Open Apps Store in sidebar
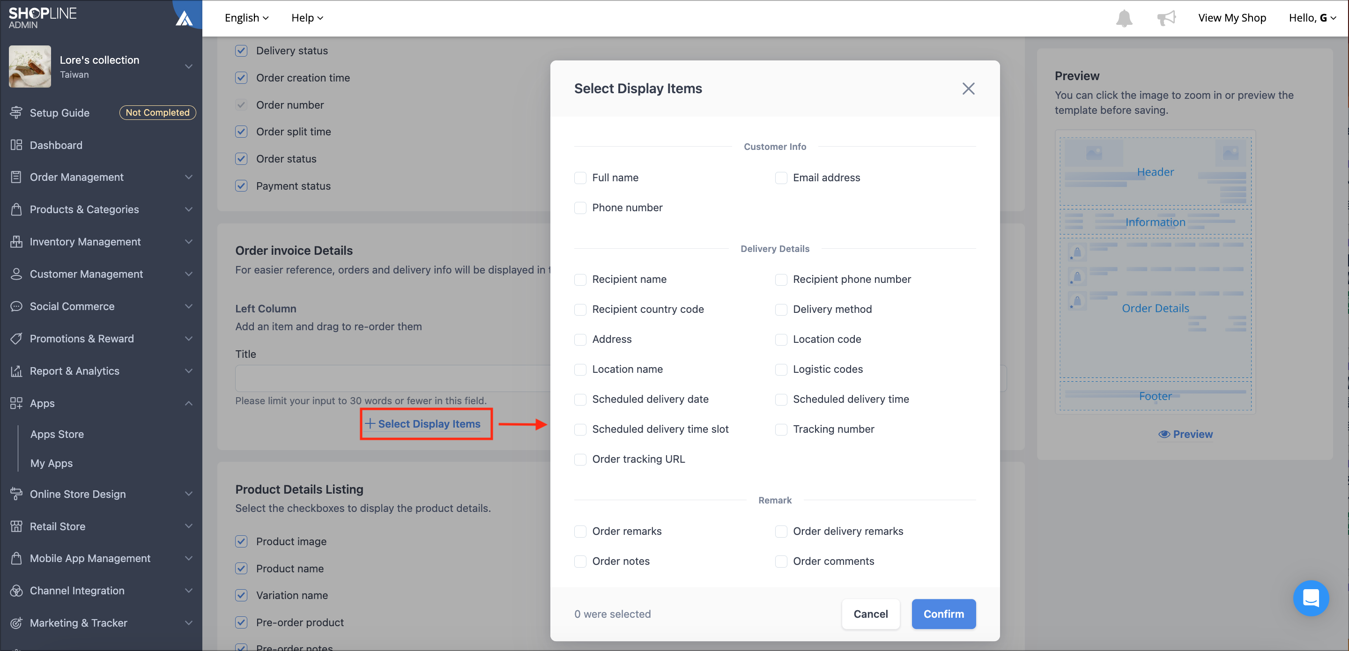1349x651 pixels. (x=57, y=434)
